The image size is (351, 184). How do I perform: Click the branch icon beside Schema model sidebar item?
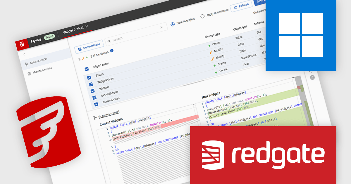click(27, 64)
